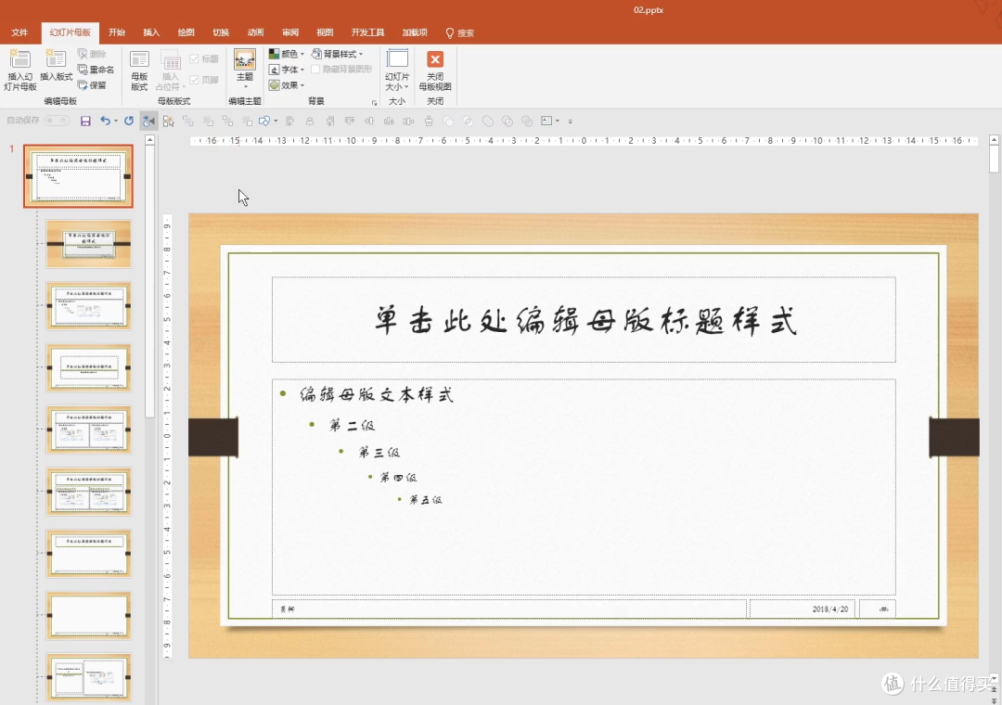Screen dimensions: 1002x705
Task: Toggle the AutoSave (自动保存) switch
Action: 57,121
